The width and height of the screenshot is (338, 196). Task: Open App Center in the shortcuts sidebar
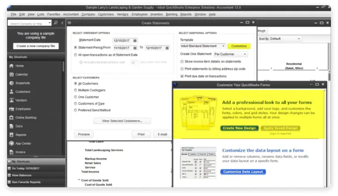(23, 143)
